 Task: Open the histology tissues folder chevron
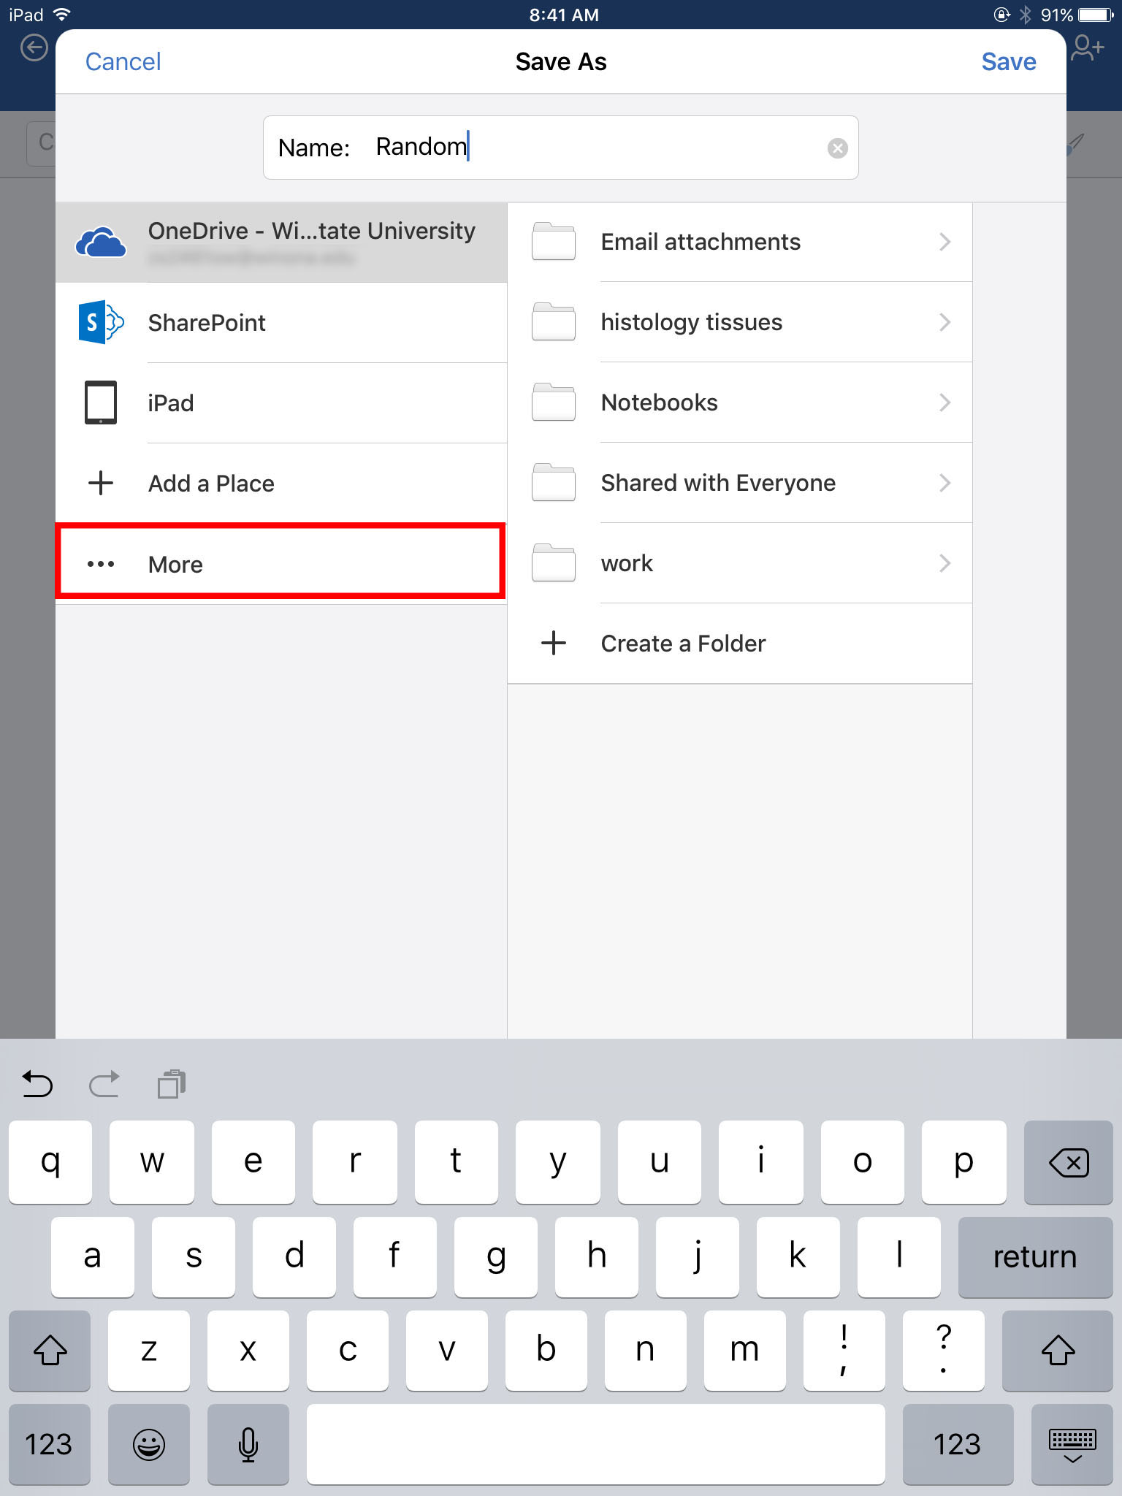[x=944, y=322]
